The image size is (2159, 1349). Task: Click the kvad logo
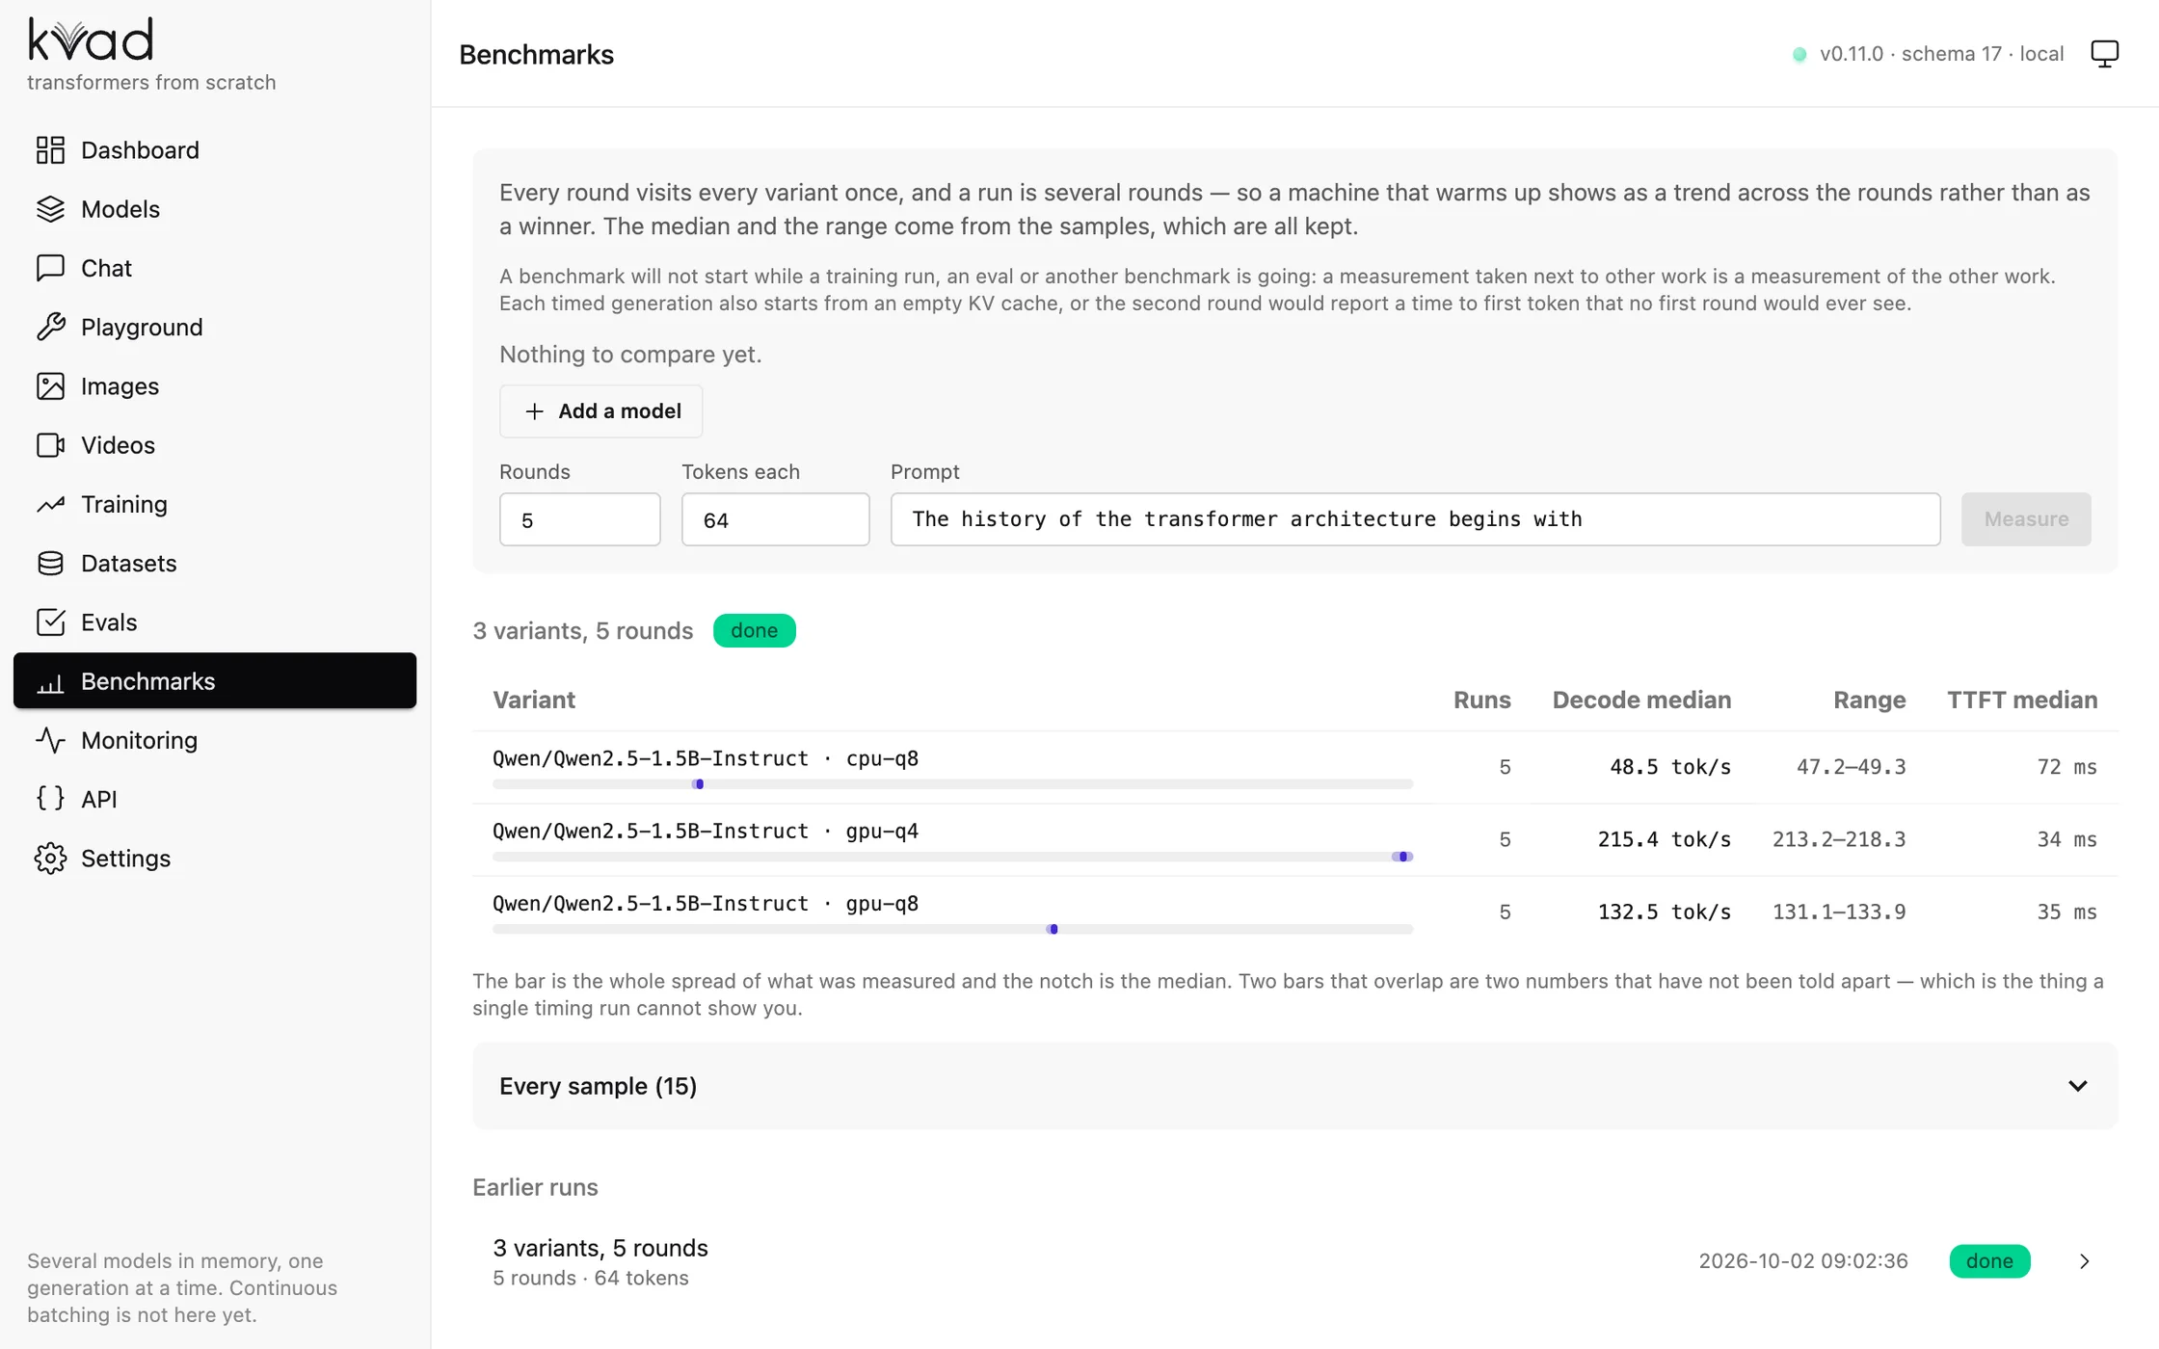[x=91, y=40]
